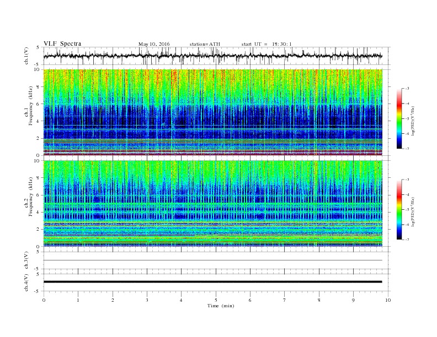Screen dimensions: 437x337
Task: Click the "10" kHz tick of ch.1 spectrogram
Action: (x=38, y=69)
